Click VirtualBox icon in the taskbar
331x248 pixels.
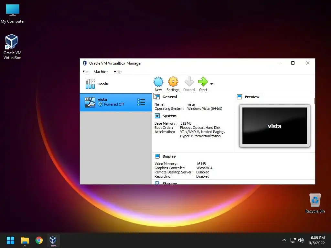click(x=53, y=240)
